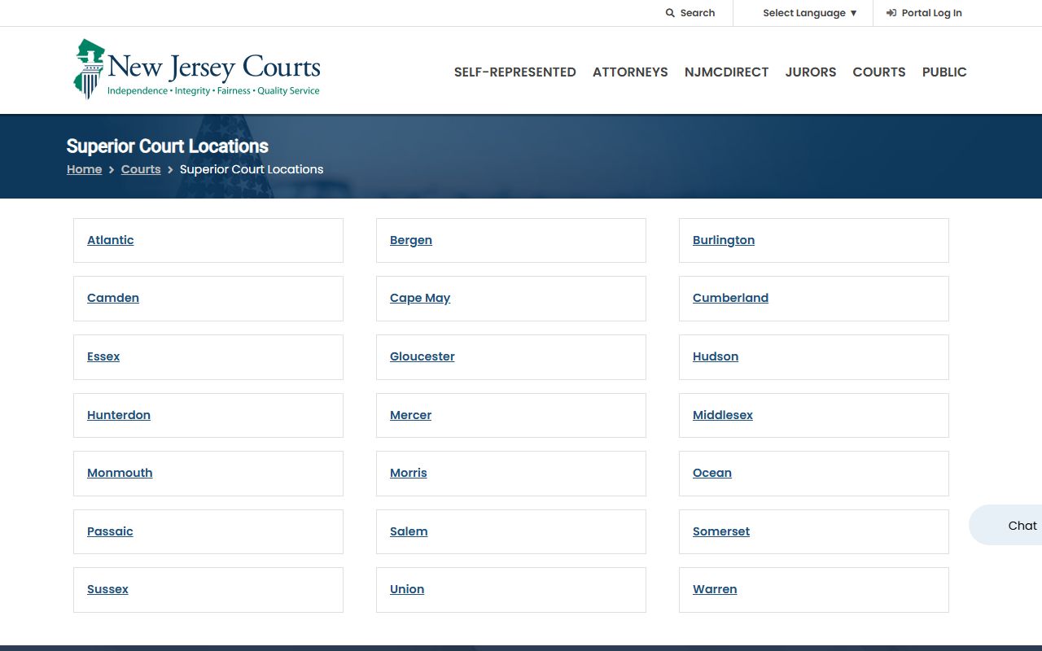The width and height of the screenshot is (1042, 651).
Task: Open the Cape May county link
Action: pyautogui.click(x=420, y=298)
